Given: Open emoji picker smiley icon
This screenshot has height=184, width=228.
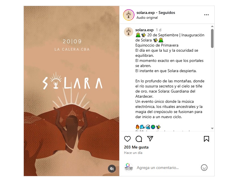Looking at the screenshot, I should 204,168.
